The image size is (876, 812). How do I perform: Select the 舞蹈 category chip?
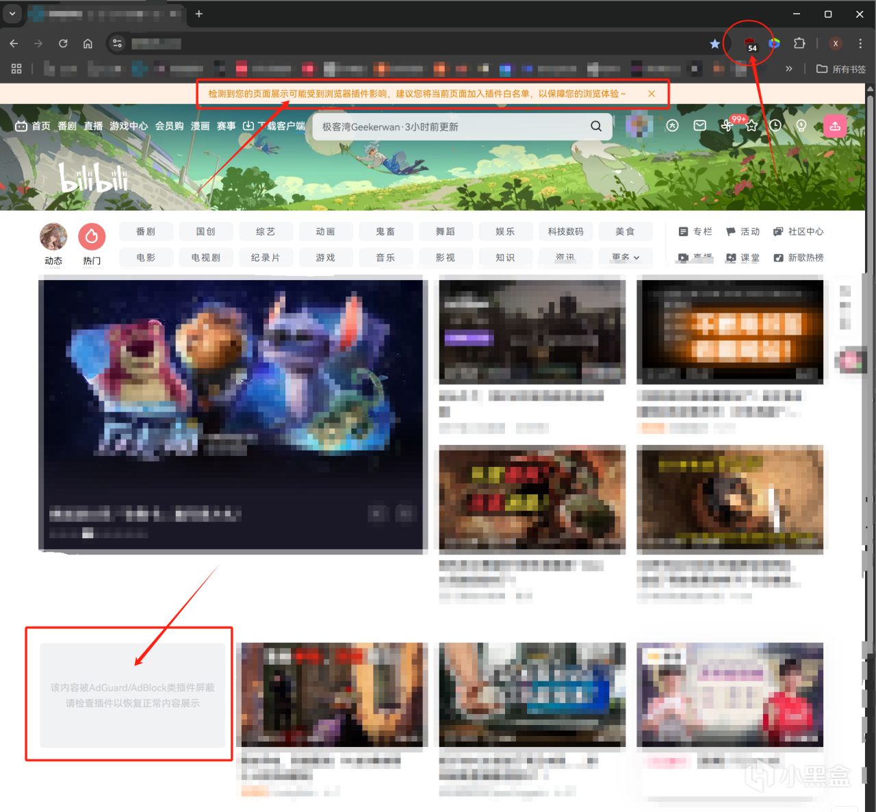(446, 231)
